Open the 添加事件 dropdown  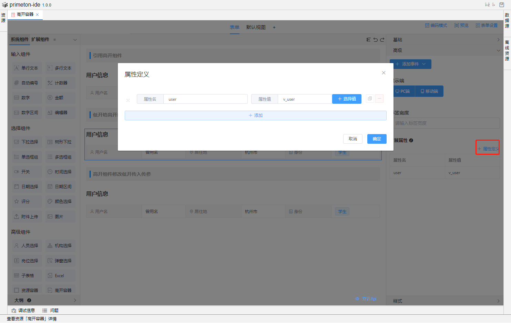(410, 64)
